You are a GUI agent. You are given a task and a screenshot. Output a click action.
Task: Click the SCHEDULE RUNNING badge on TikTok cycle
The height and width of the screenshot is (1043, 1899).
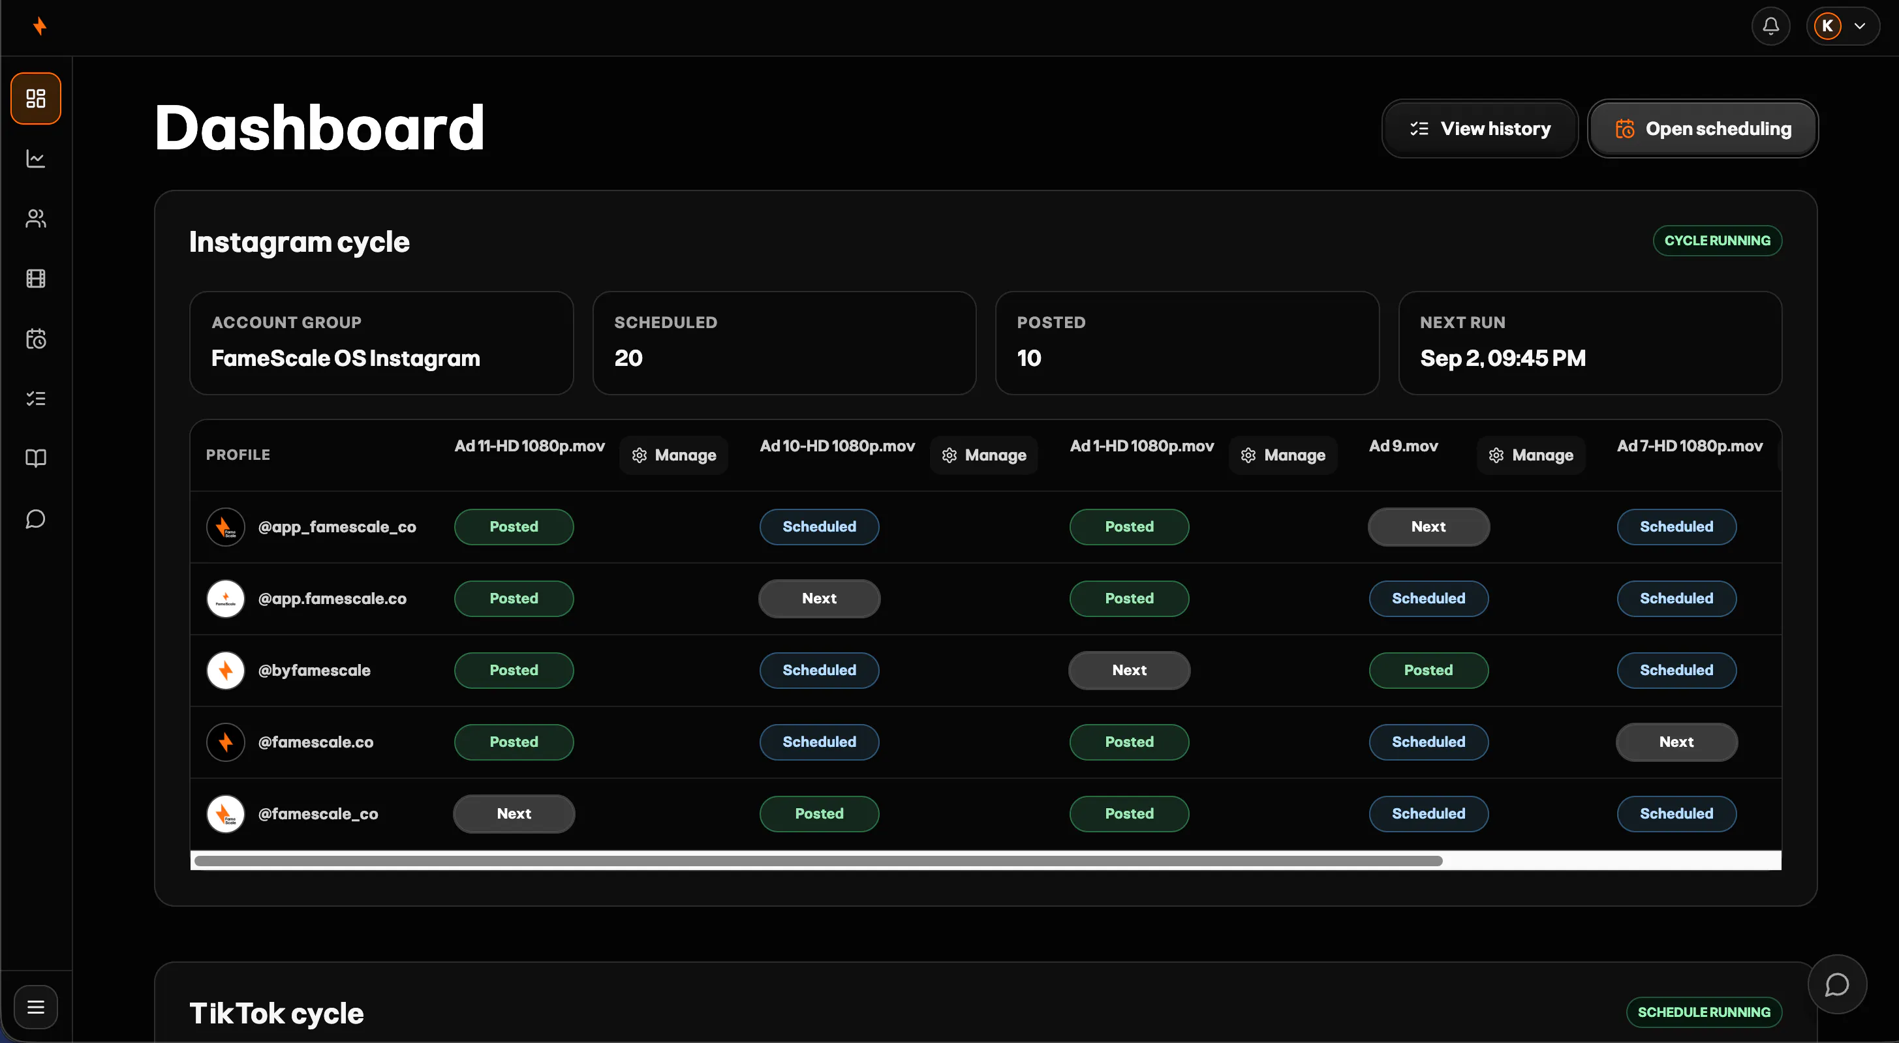point(1704,1012)
